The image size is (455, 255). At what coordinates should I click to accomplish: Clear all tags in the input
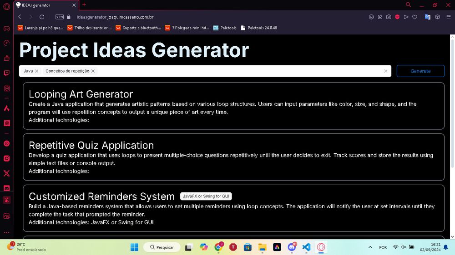(x=386, y=71)
